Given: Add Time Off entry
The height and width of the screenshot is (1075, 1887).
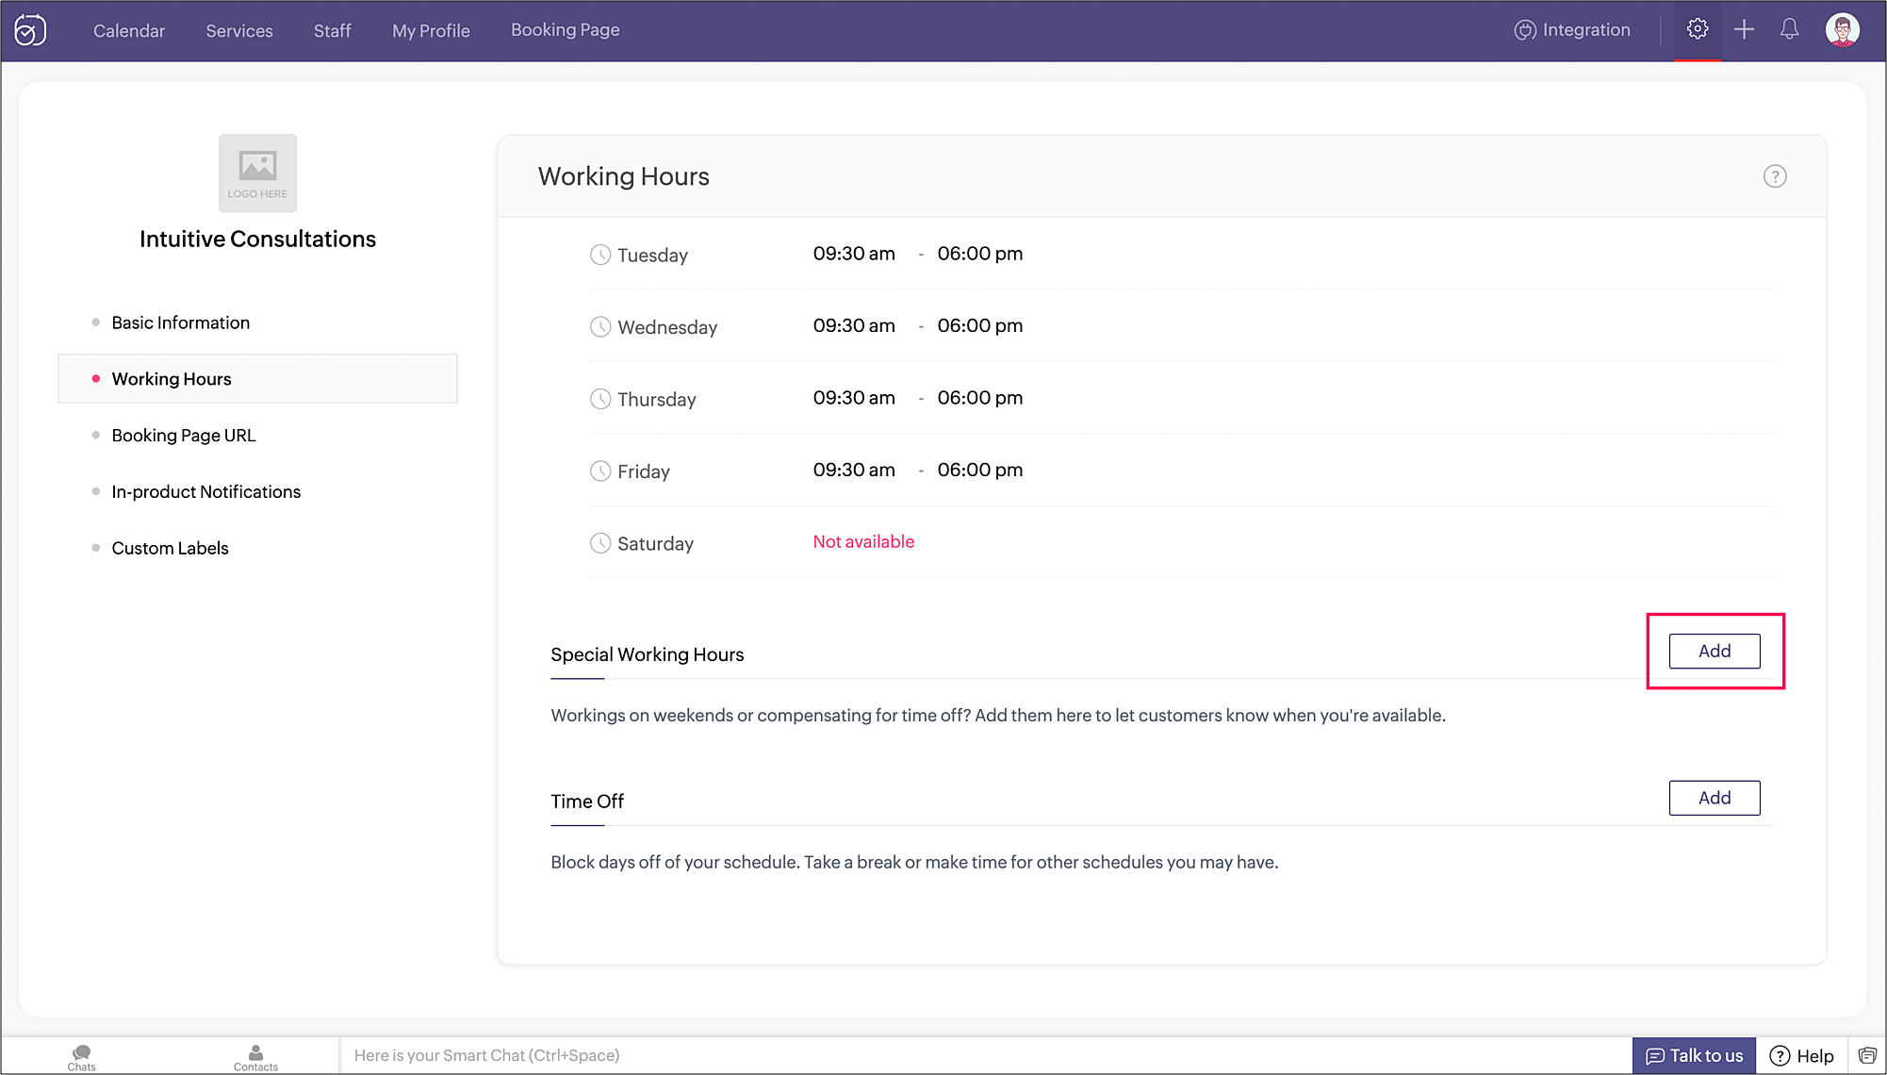Looking at the screenshot, I should pyautogui.click(x=1714, y=798).
